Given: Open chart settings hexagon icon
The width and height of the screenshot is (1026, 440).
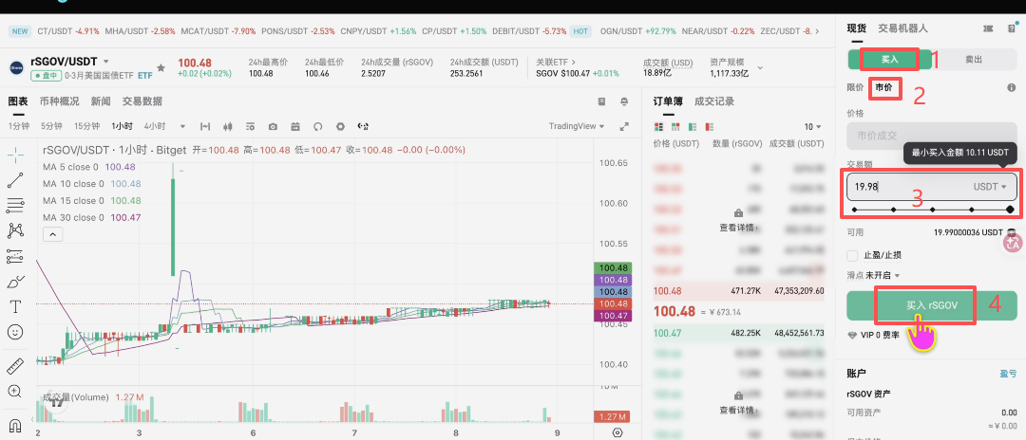Looking at the screenshot, I should point(340,126).
